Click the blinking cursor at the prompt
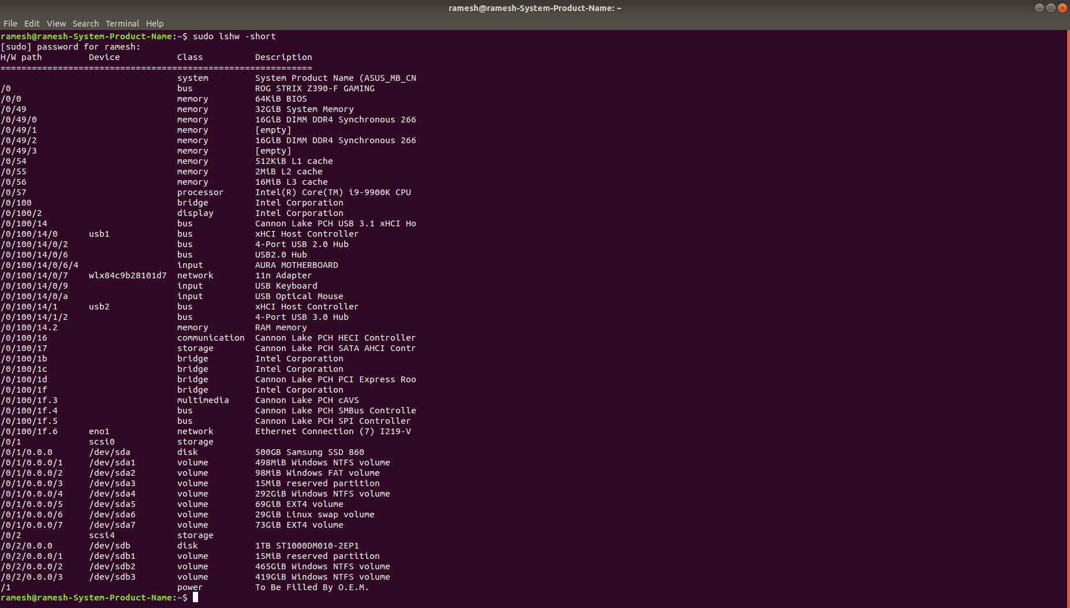Image resolution: width=1070 pixels, height=608 pixels. [195, 598]
